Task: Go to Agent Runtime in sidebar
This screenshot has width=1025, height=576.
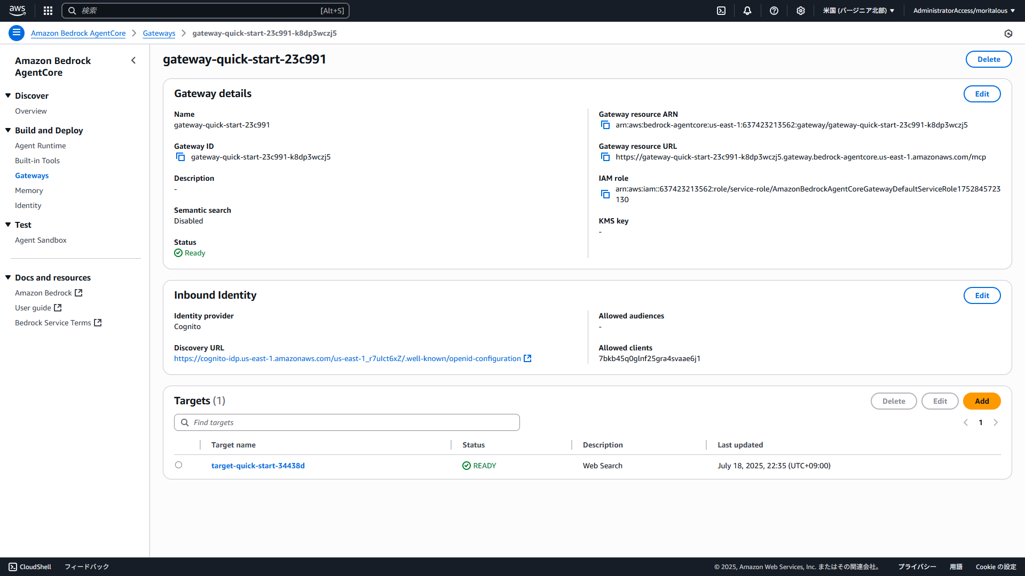Action: click(40, 146)
